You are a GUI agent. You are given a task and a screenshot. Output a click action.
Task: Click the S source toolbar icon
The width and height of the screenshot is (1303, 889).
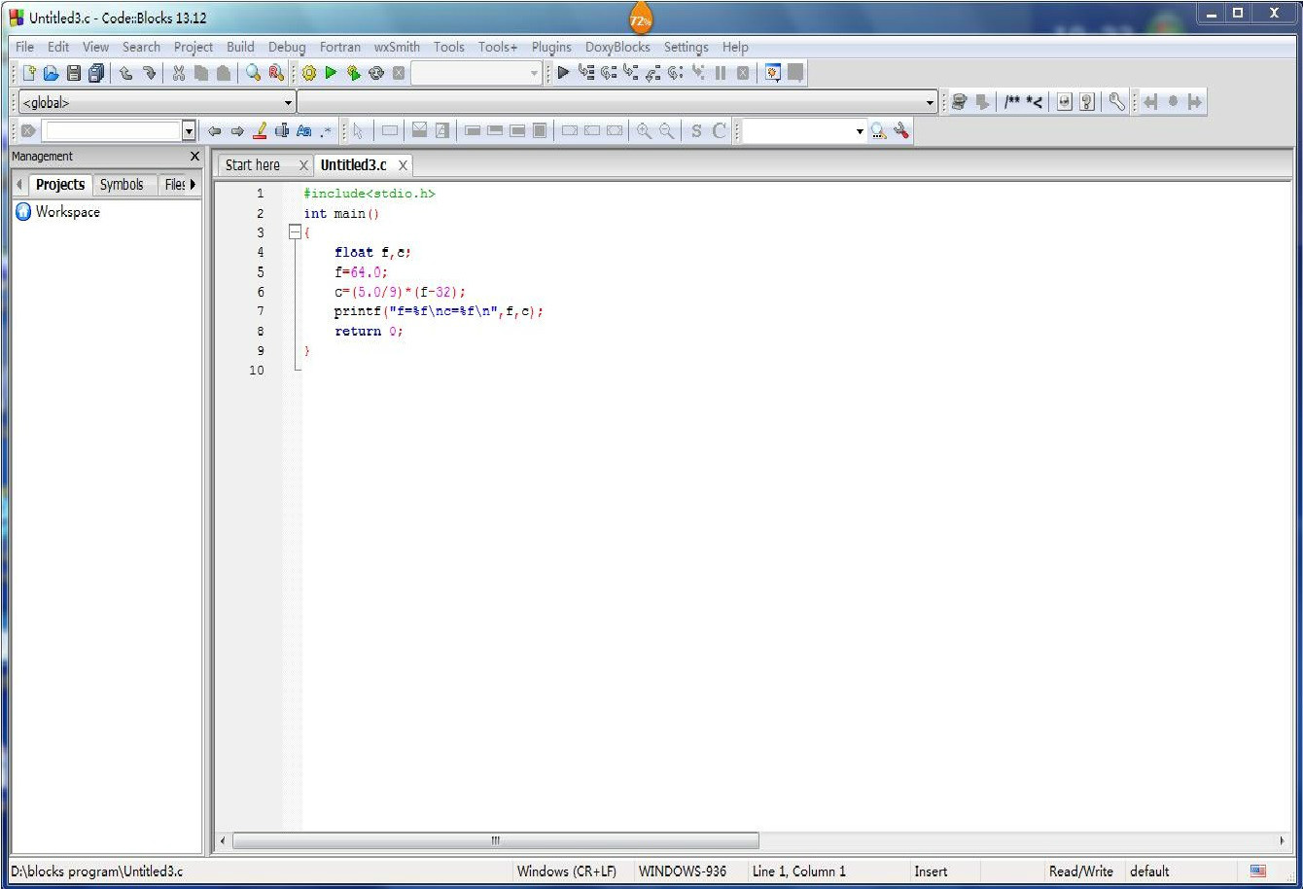696,130
